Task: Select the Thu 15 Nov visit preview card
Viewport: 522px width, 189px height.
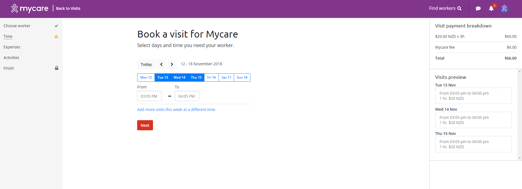Action: point(474,144)
